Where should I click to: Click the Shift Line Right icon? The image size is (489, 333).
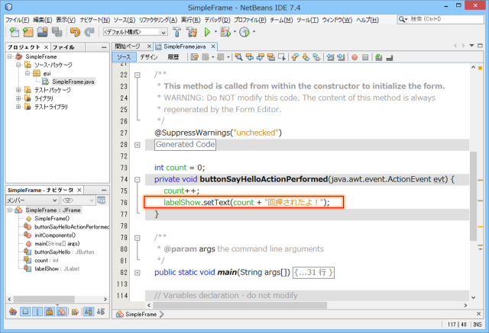point(341,57)
